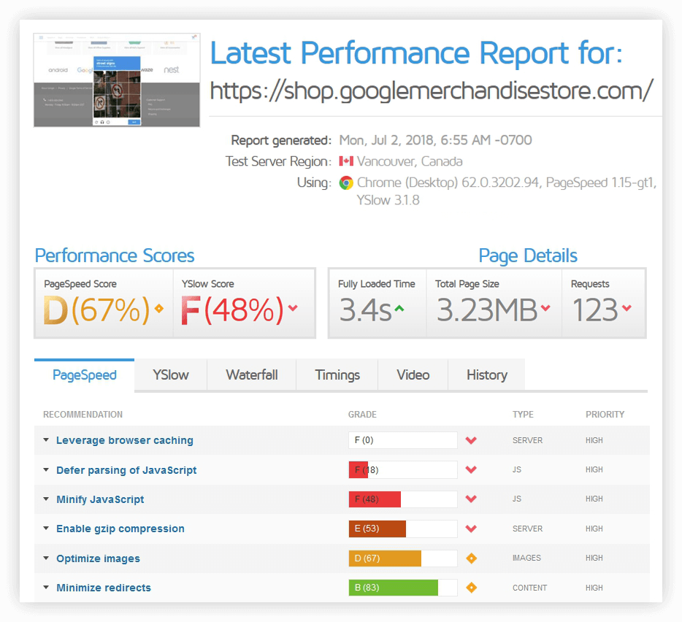Open the Defer parsing of JavaScript link
This screenshot has height=622, width=682.
[x=126, y=470]
